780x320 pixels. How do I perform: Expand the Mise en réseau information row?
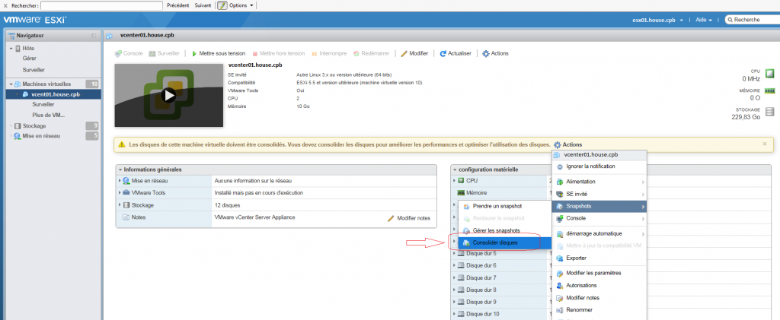tap(120, 181)
